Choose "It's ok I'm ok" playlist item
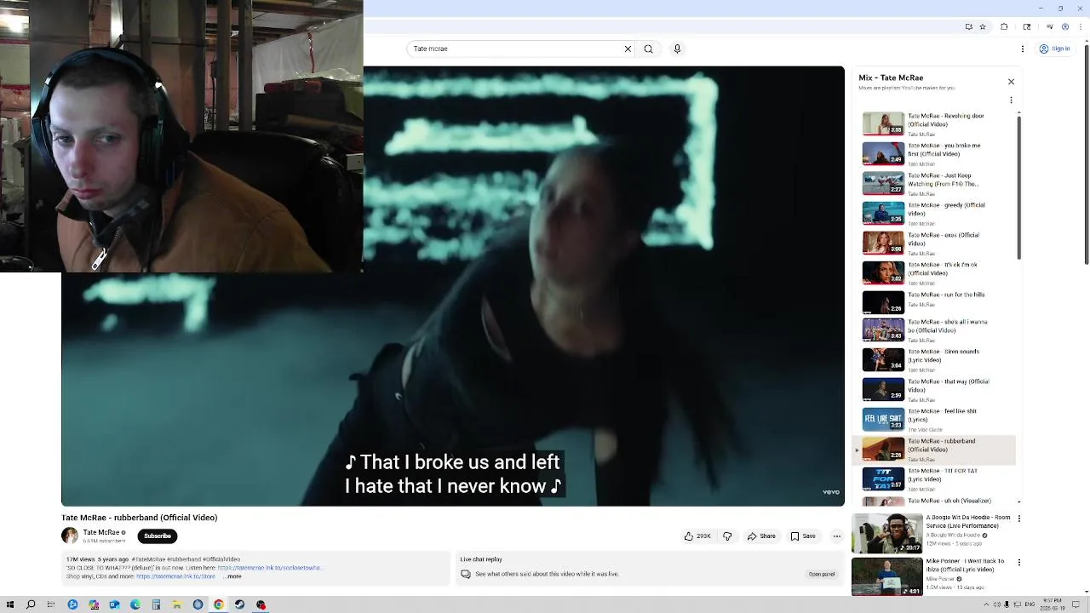 pos(934,272)
